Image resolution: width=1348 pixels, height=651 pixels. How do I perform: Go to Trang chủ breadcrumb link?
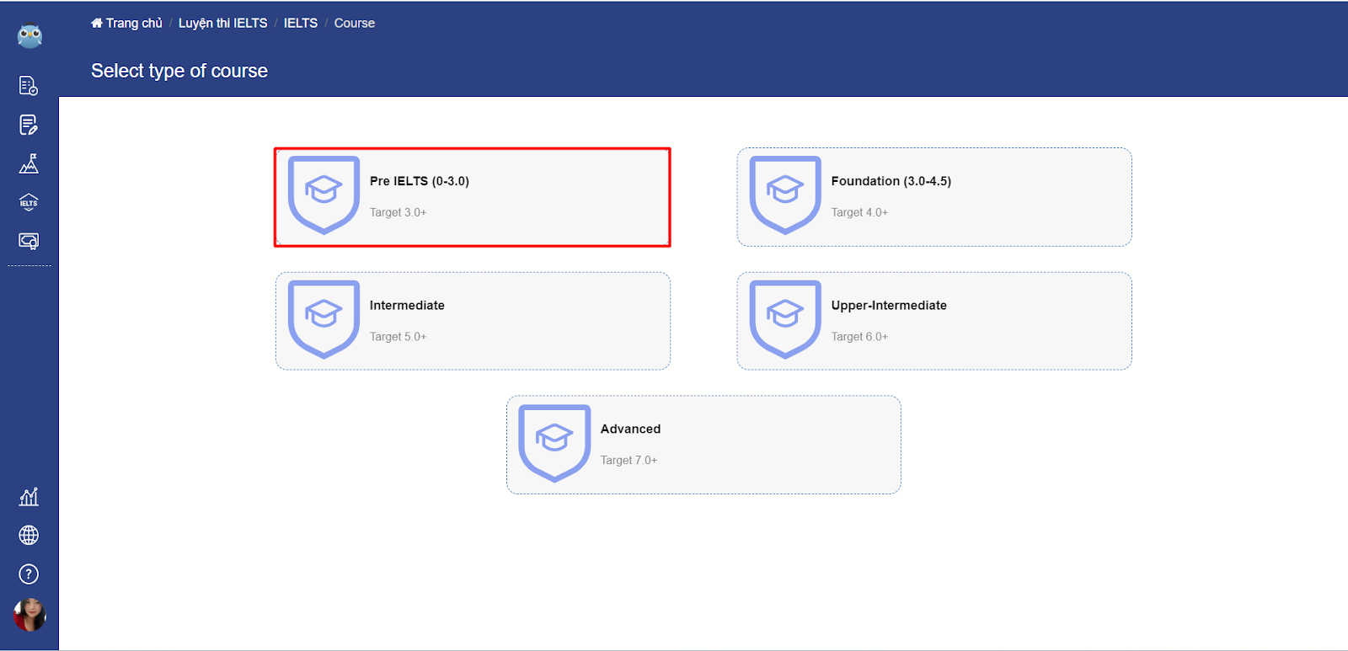click(133, 23)
